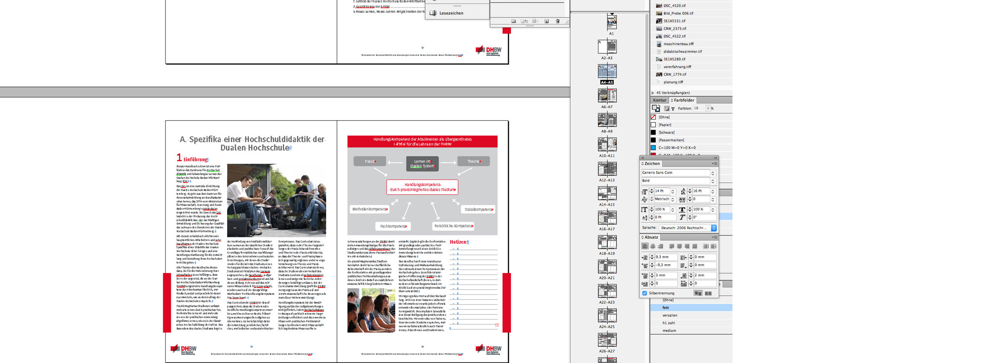Select the A10-A11 spread thumbnail
The height and width of the screenshot is (363, 990).
click(x=607, y=144)
